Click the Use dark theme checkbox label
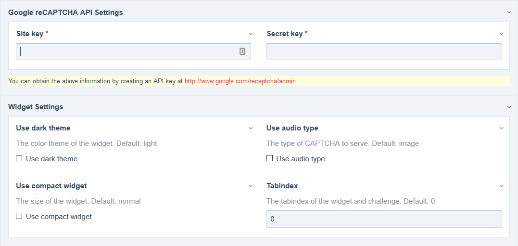 (x=51, y=159)
